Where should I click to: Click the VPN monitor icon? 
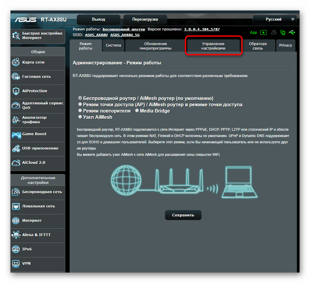[x=16, y=264]
